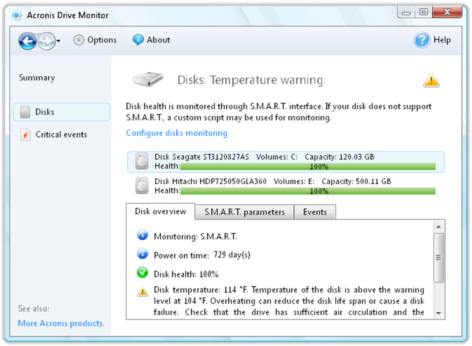472x346 pixels.
Task: Click the Power on time info icon
Action: (142, 254)
